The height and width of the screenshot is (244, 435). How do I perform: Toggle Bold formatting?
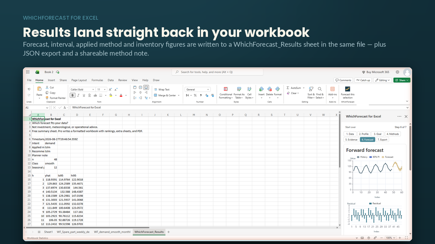73,95
